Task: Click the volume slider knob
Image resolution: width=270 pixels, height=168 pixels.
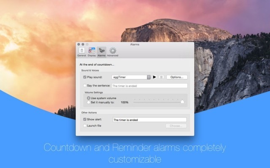Action: tap(182, 102)
